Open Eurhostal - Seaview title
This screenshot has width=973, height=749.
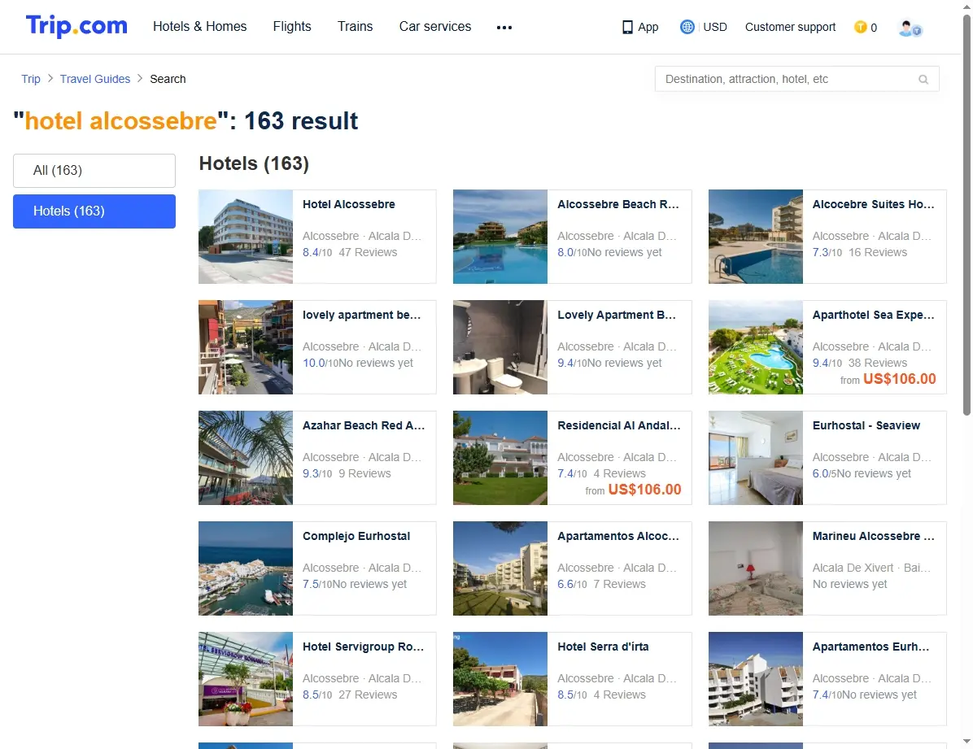[866, 425]
